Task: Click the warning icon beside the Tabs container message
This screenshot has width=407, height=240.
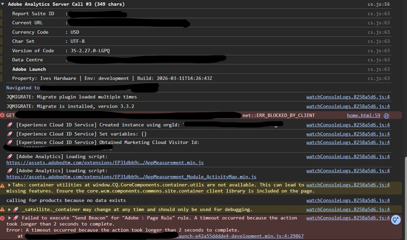Action: point(2,185)
